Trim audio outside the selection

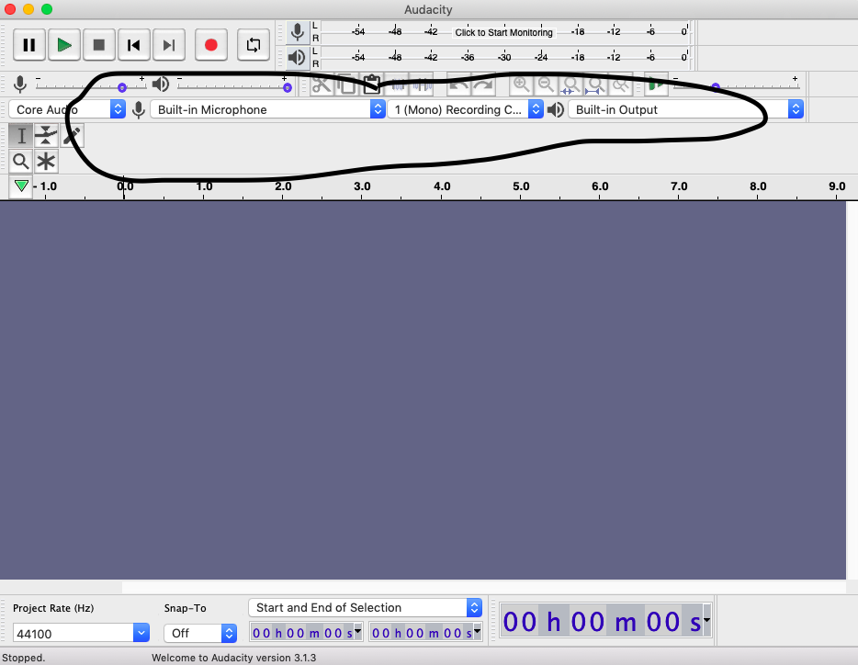point(397,85)
